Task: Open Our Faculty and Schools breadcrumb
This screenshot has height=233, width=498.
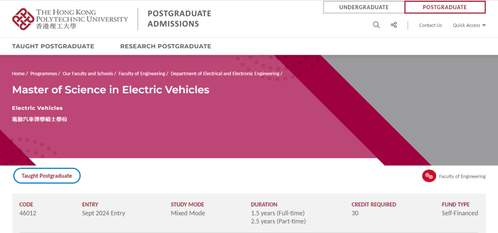Action: tap(88, 74)
